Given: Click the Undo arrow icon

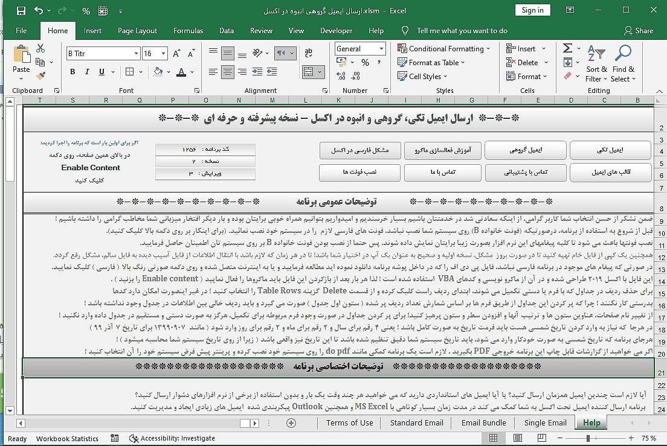Looking at the screenshot, I should coord(38,11).
